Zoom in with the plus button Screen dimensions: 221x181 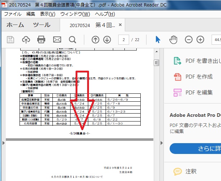[200, 39]
